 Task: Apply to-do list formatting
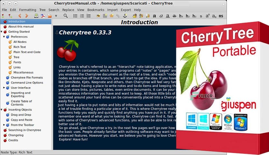click(x=88, y=16)
